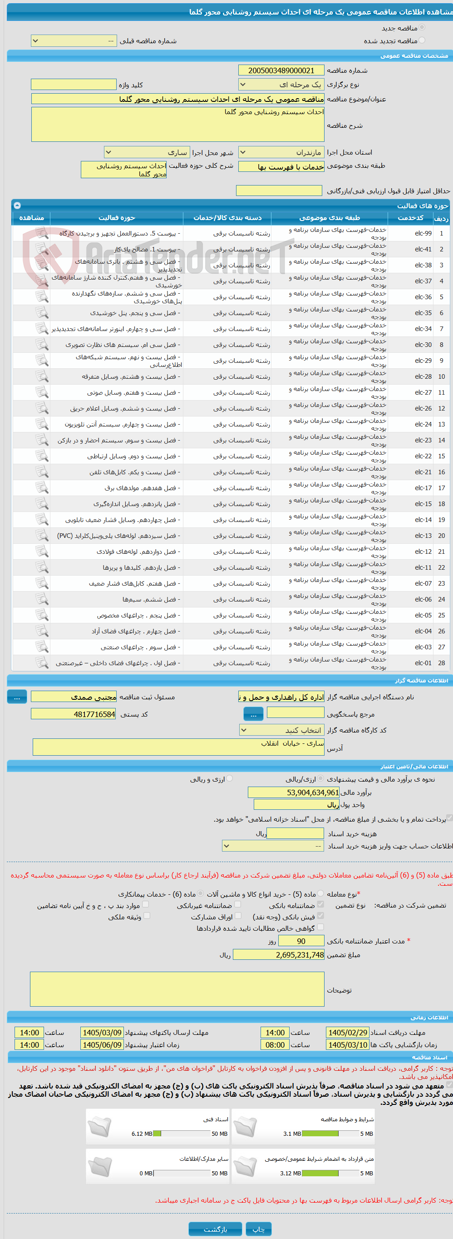
Task: Click the متن قرارداد size progress bar
Action: click(x=330, y=1173)
